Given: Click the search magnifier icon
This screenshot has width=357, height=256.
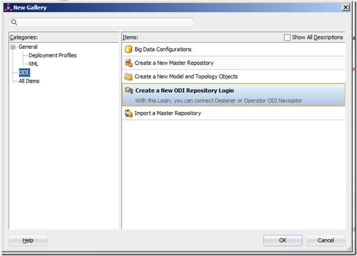Looking at the screenshot, I should pos(14,22).
